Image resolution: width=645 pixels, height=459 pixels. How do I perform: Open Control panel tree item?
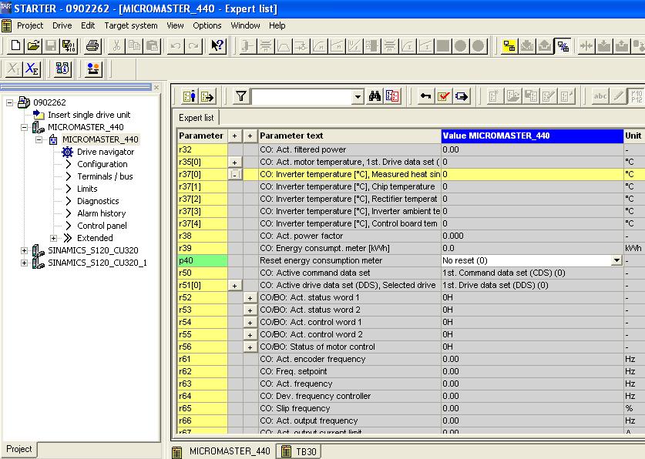coord(102,226)
